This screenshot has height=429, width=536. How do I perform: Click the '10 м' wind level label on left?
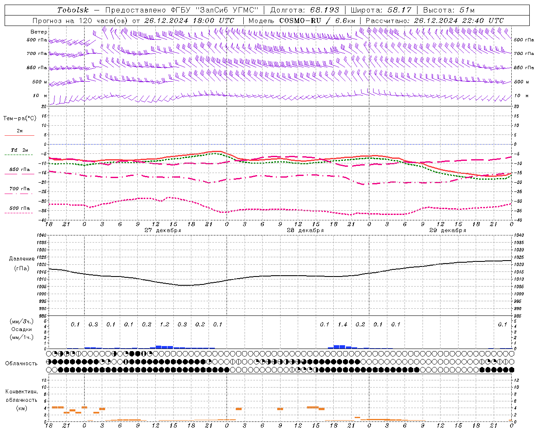point(40,96)
